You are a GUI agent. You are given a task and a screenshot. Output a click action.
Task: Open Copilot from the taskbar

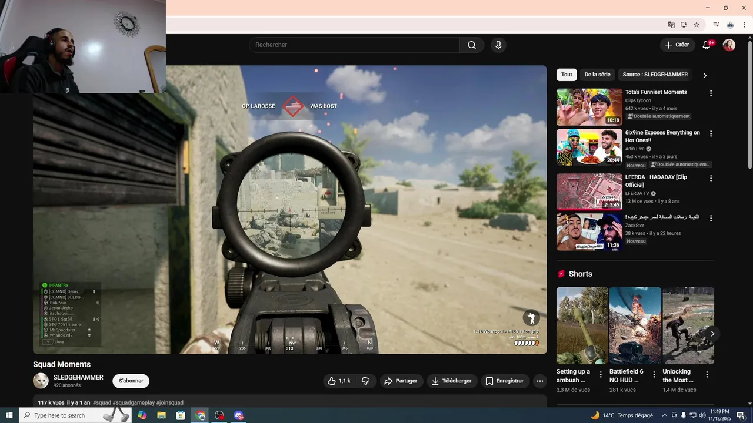coord(142,415)
